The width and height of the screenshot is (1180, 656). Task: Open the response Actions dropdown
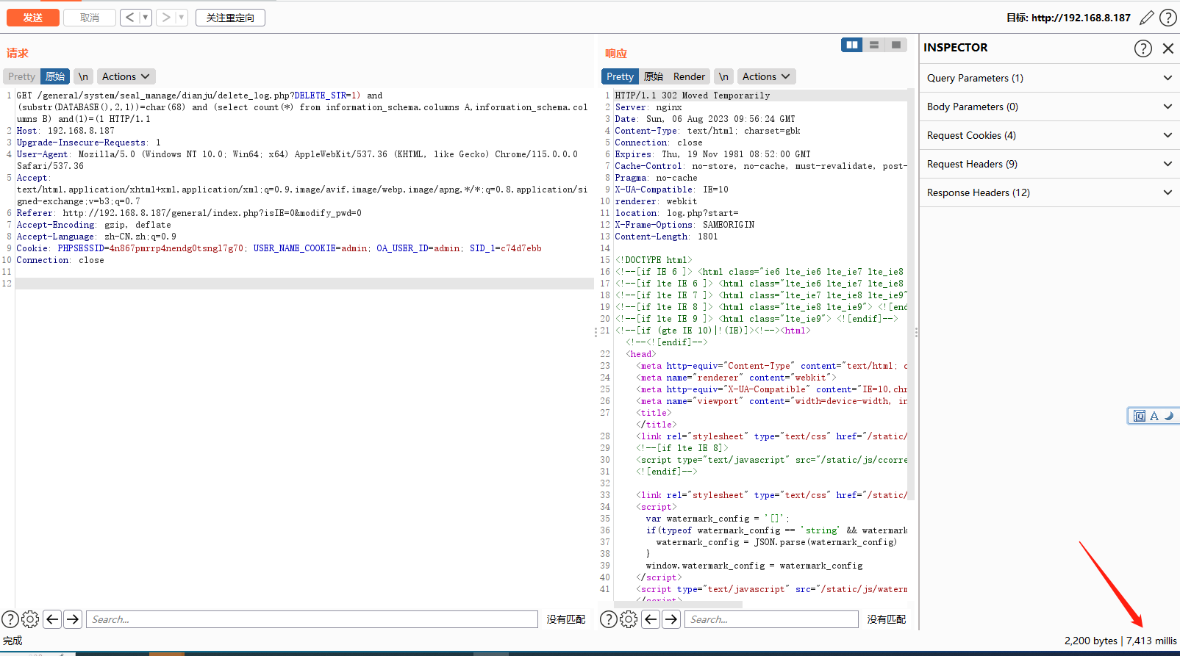tap(766, 76)
